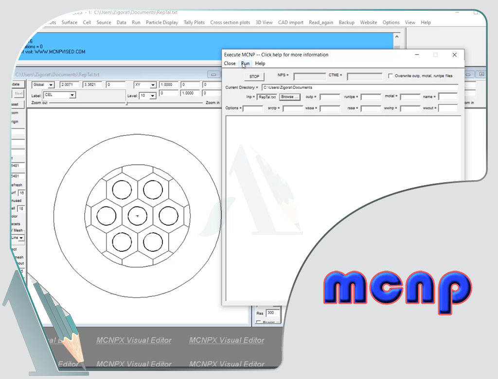Expand the Level 10 dropdown
498x379 pixels.
pyautogui.click(x=153, y=96)
